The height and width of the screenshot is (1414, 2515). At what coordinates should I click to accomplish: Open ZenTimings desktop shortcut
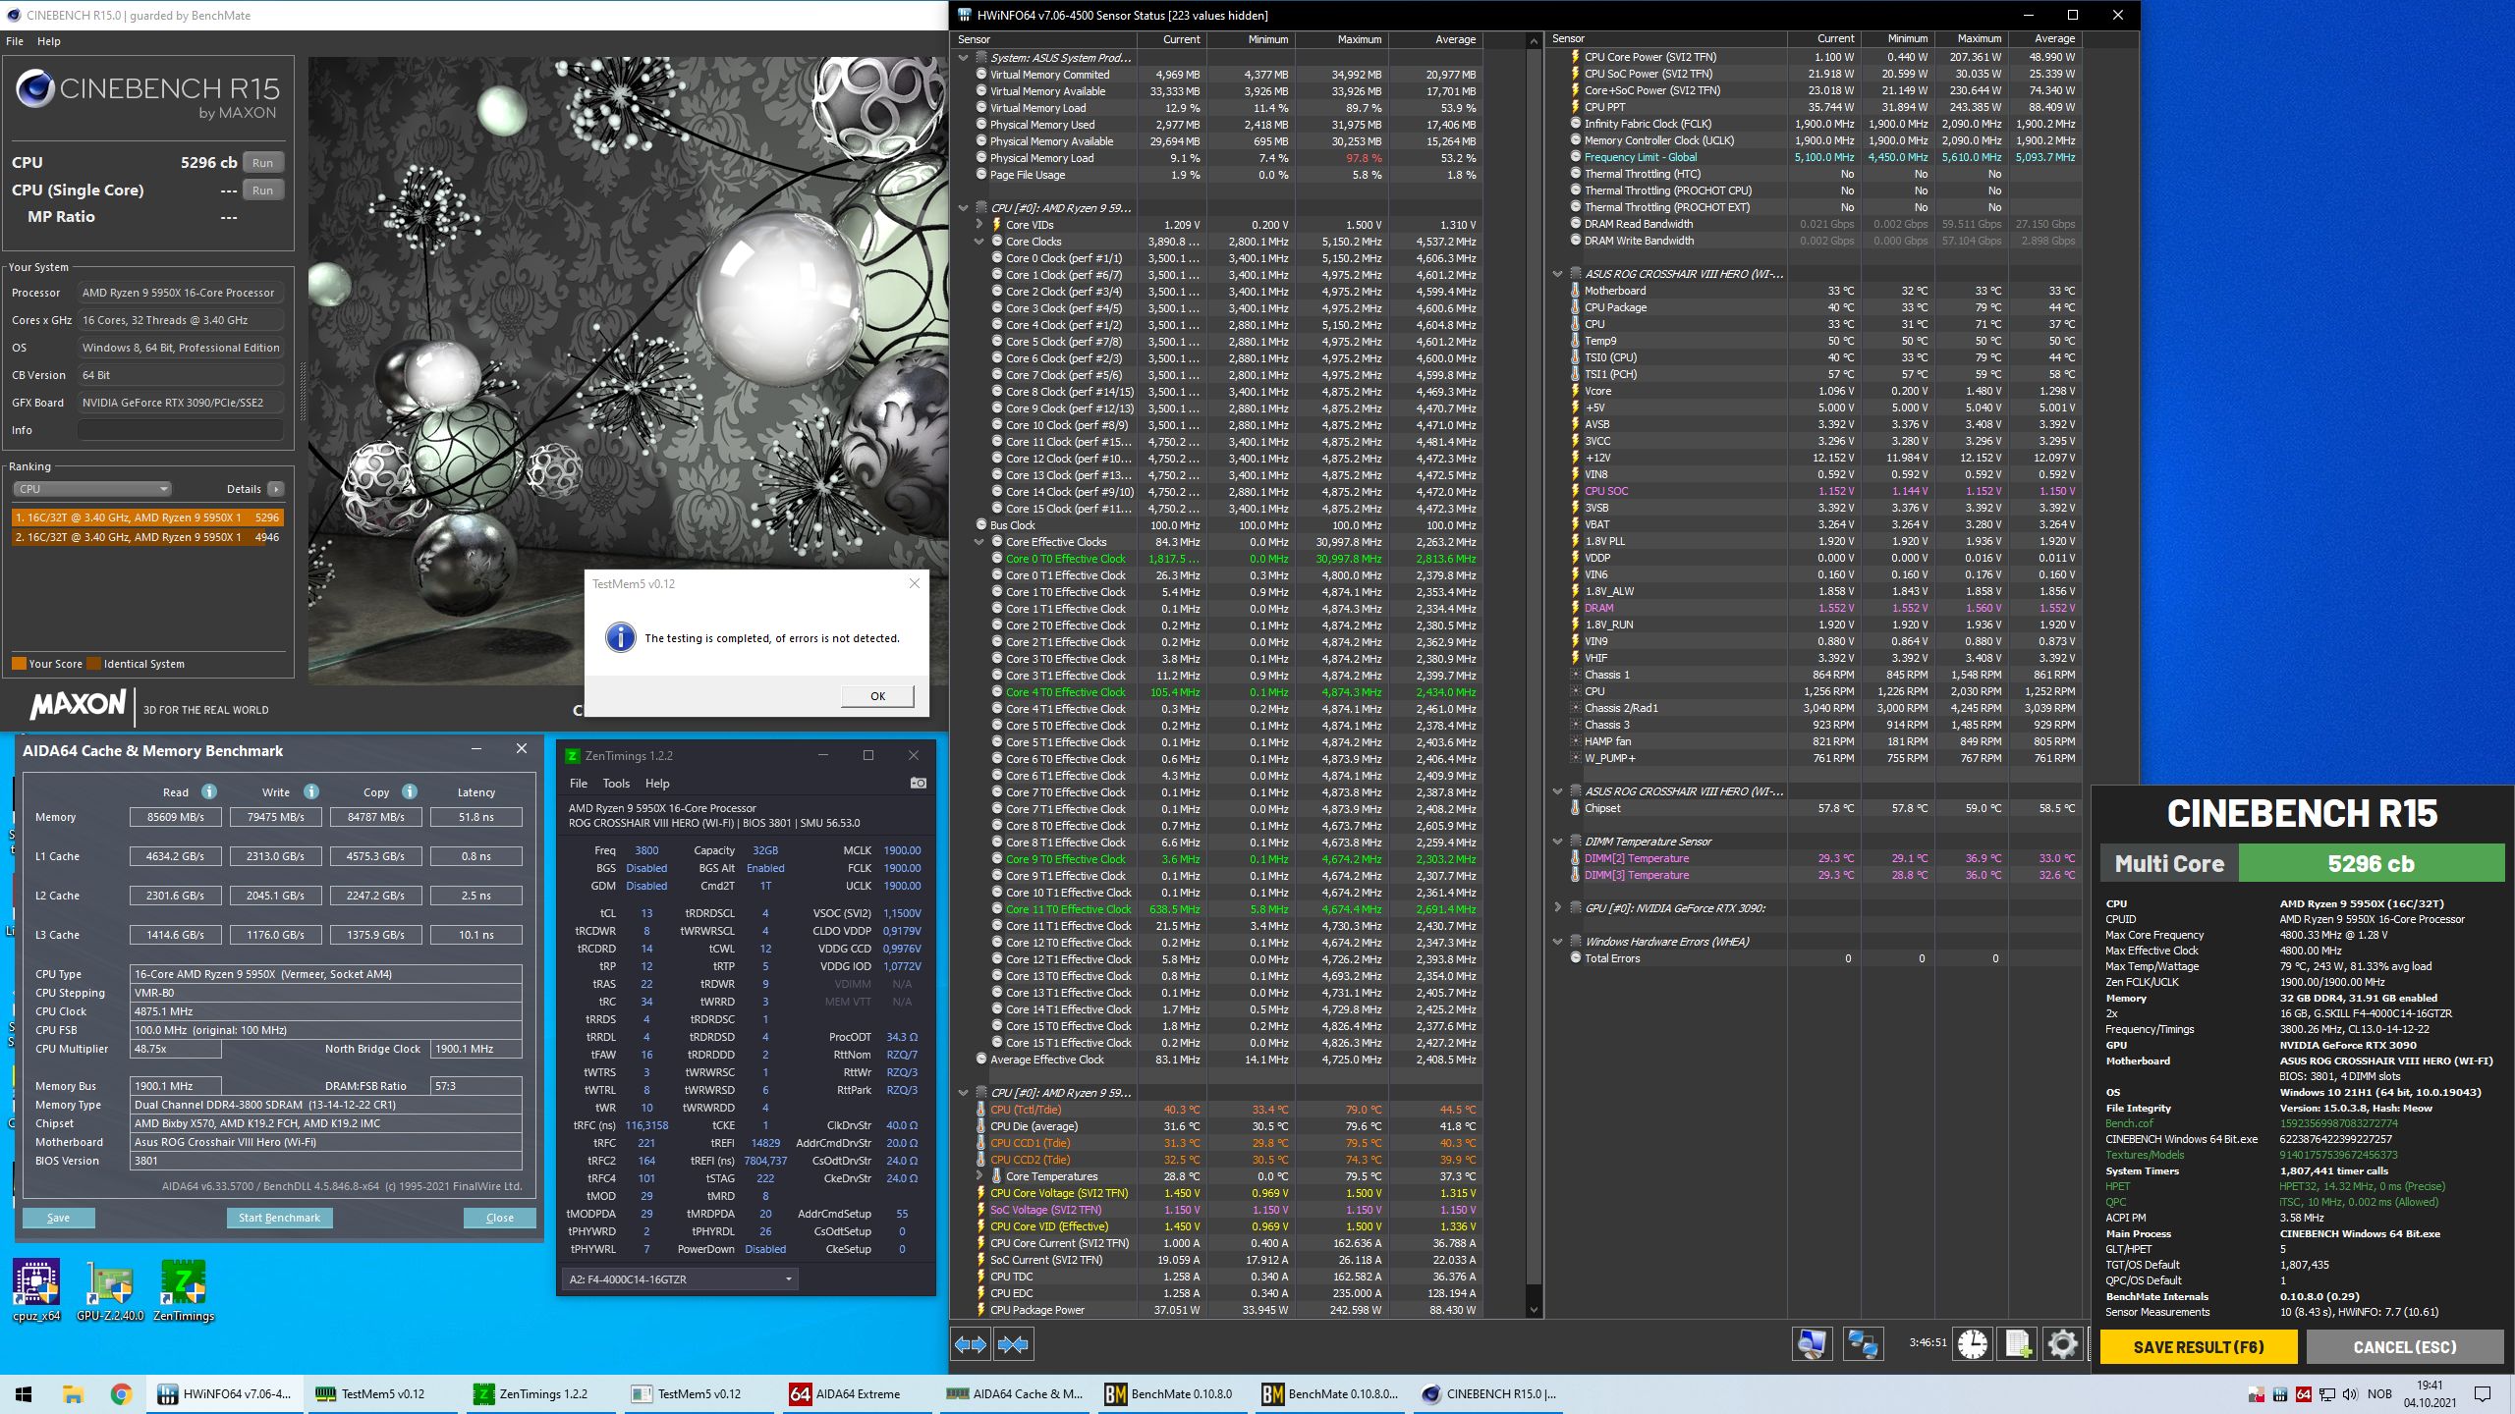[x=184, y=1290]
